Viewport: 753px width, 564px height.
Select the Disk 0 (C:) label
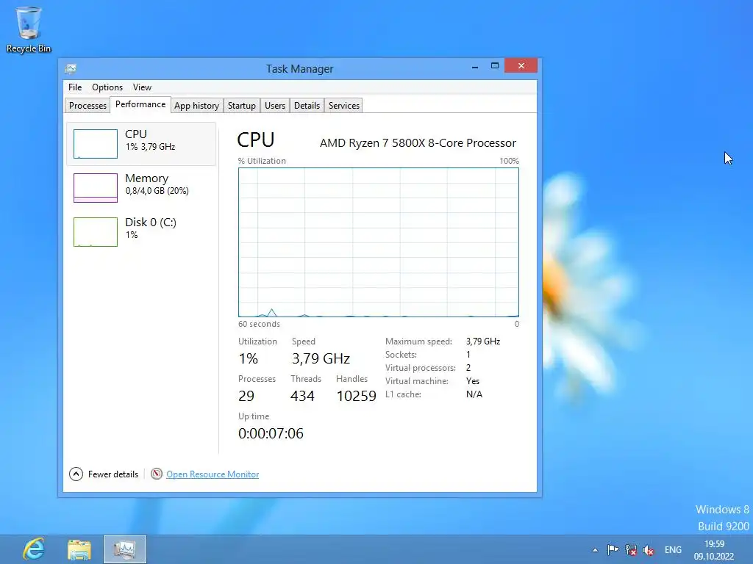(x=151, y=223)
